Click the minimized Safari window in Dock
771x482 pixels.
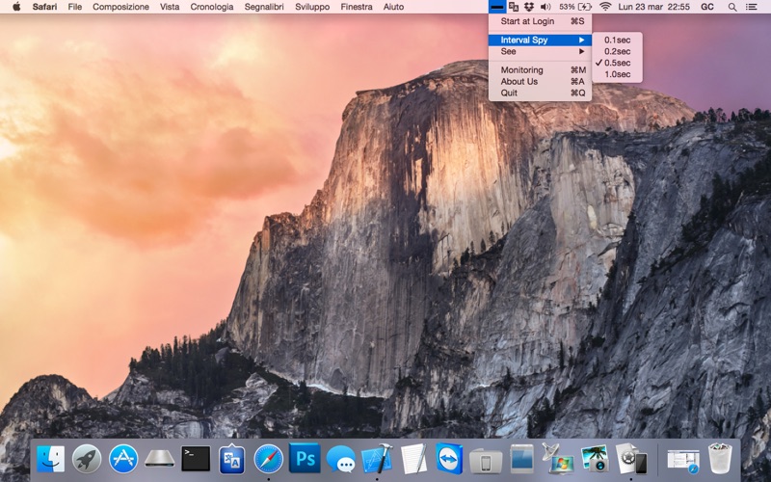point(683,462)
